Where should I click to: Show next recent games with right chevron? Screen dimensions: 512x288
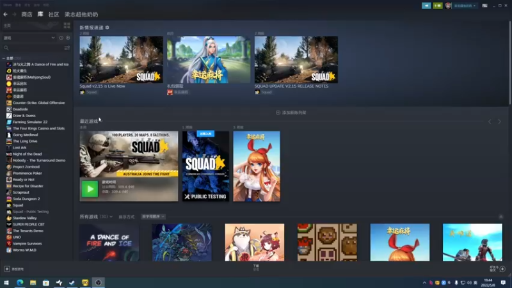[x=499, y=122]
